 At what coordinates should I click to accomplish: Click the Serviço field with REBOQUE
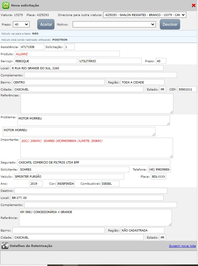point(46,61)
